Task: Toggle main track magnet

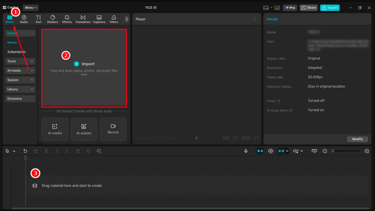Action: point(260,151)
